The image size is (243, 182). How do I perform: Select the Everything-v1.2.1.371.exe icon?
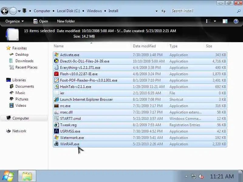(x=56, y=67)
